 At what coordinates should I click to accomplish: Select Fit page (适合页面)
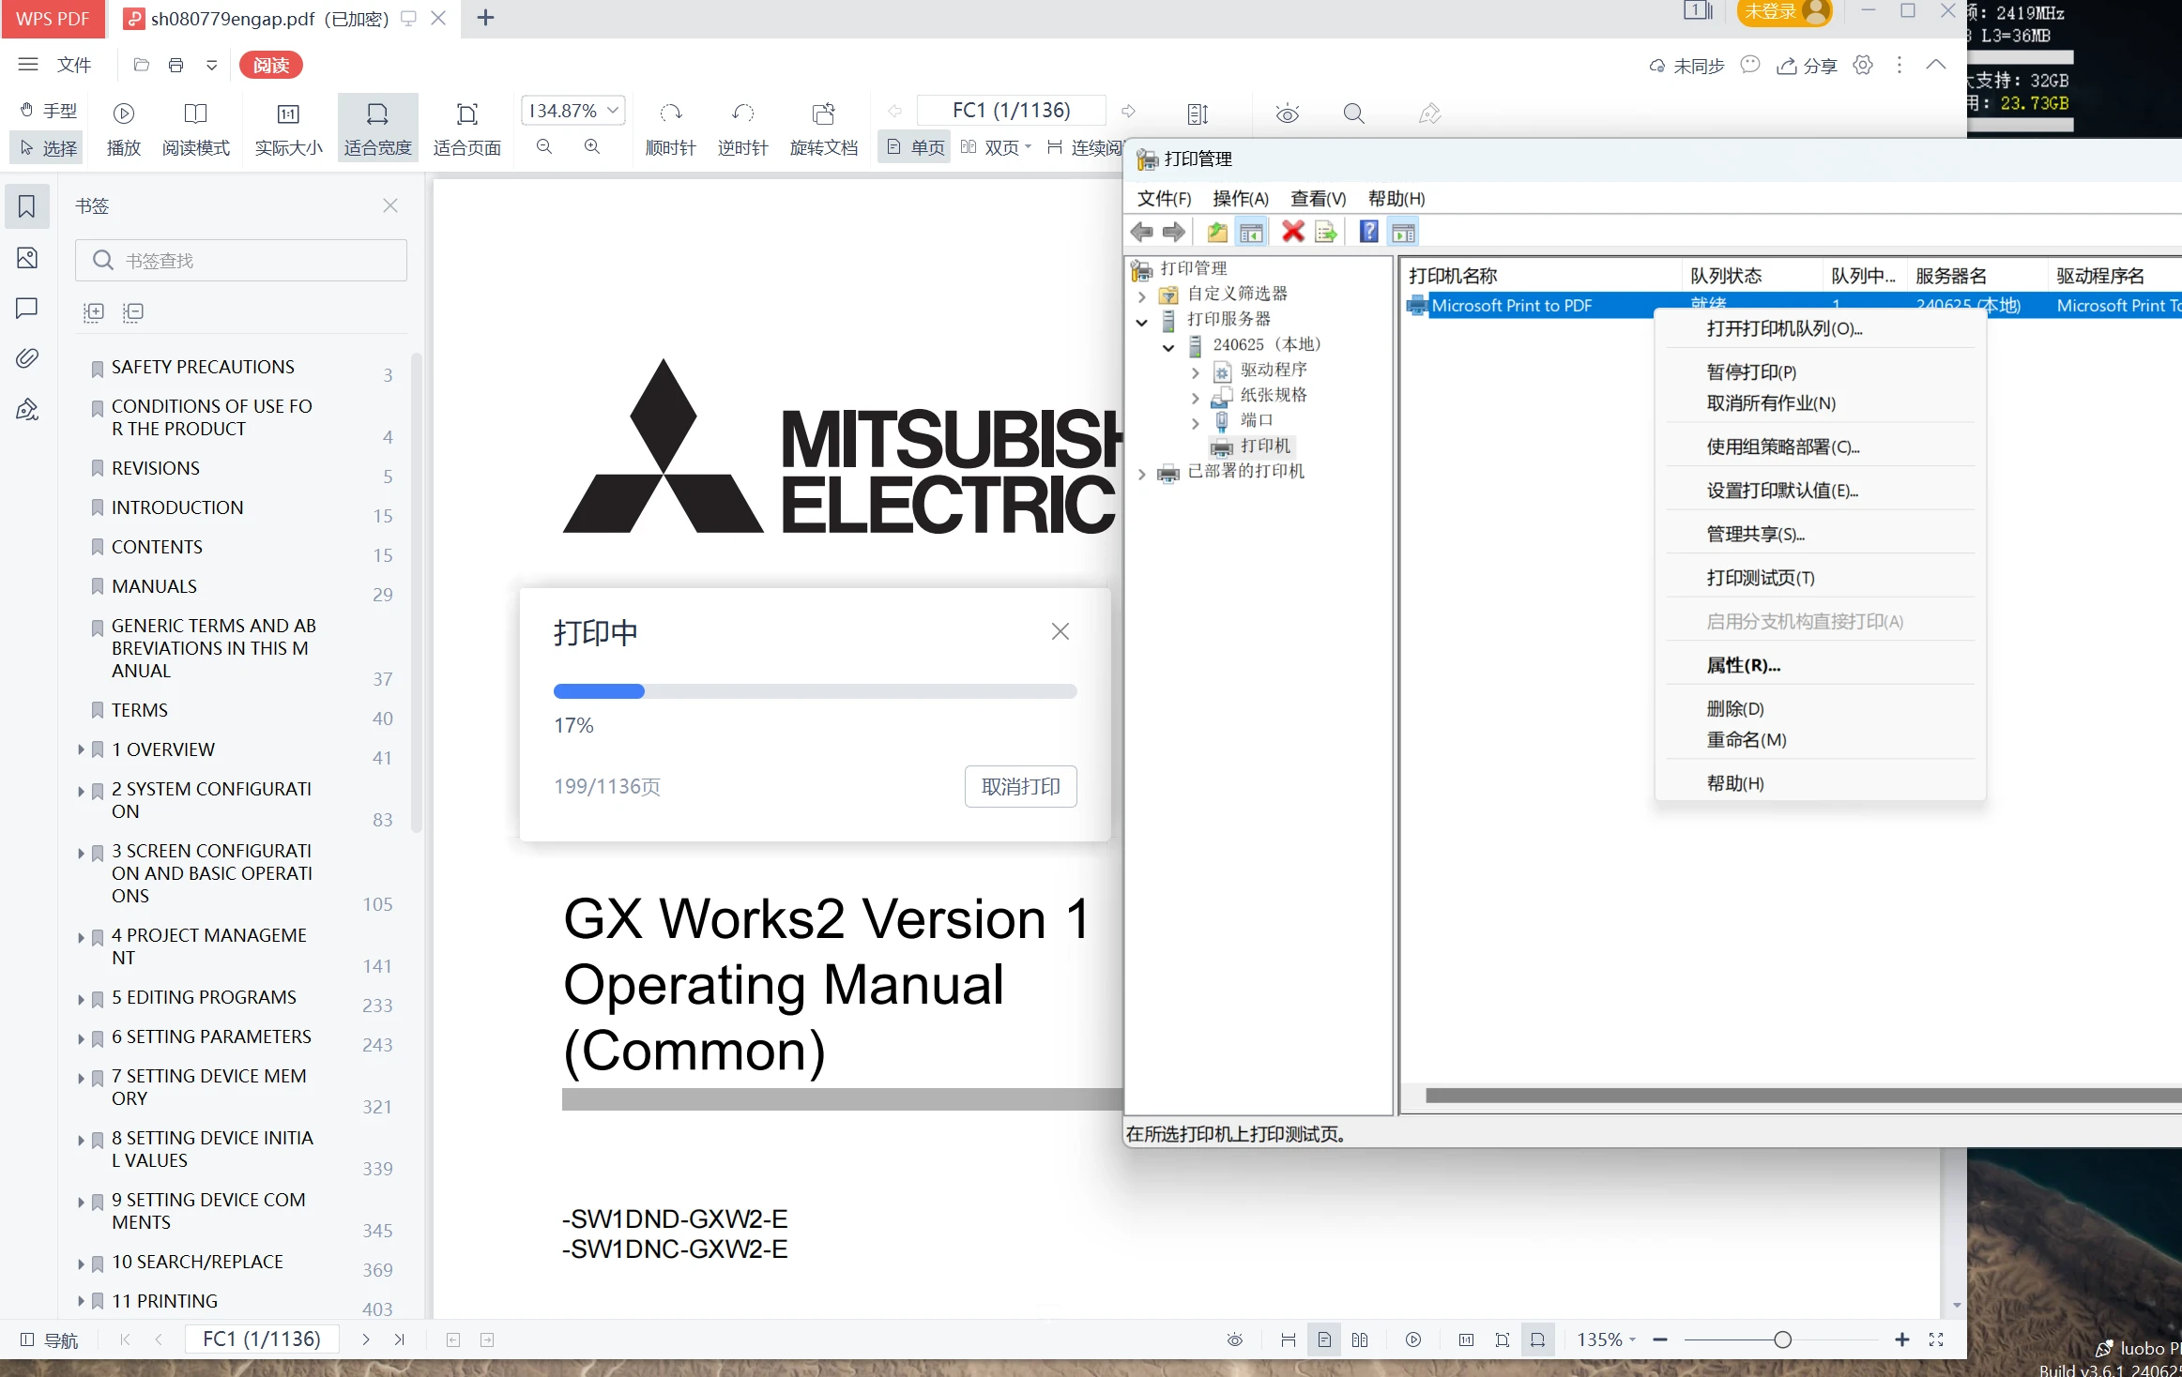(x=466, y=128)
